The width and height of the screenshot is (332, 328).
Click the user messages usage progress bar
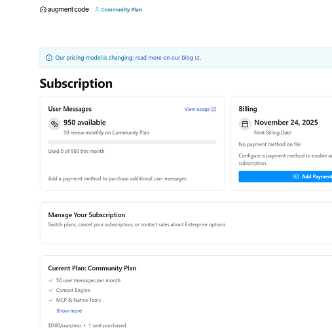132,142
